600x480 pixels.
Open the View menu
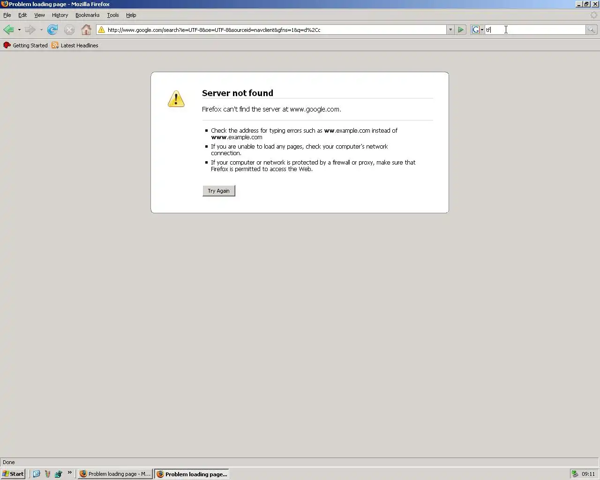39,15
